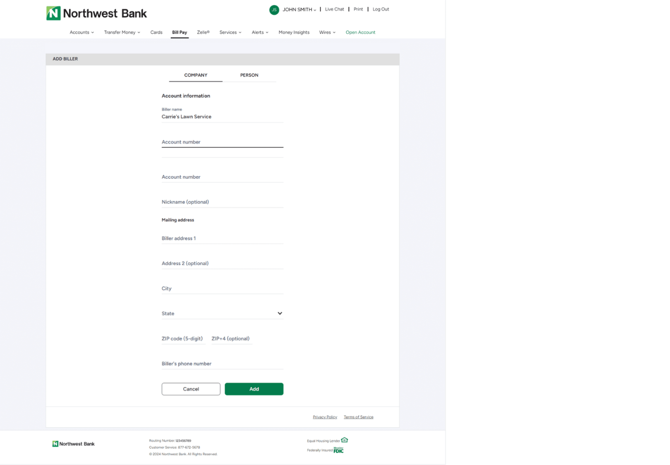Click into the Biller's phone number field

pyautogui.click(x=222, y=364)
